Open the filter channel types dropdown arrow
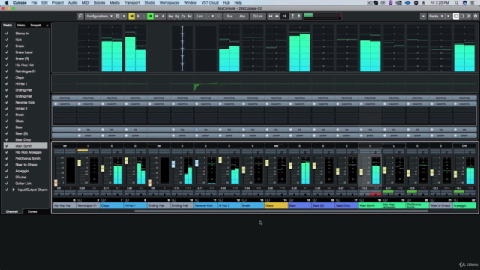This screenshot has height=270, width=480. pos(124,16)
